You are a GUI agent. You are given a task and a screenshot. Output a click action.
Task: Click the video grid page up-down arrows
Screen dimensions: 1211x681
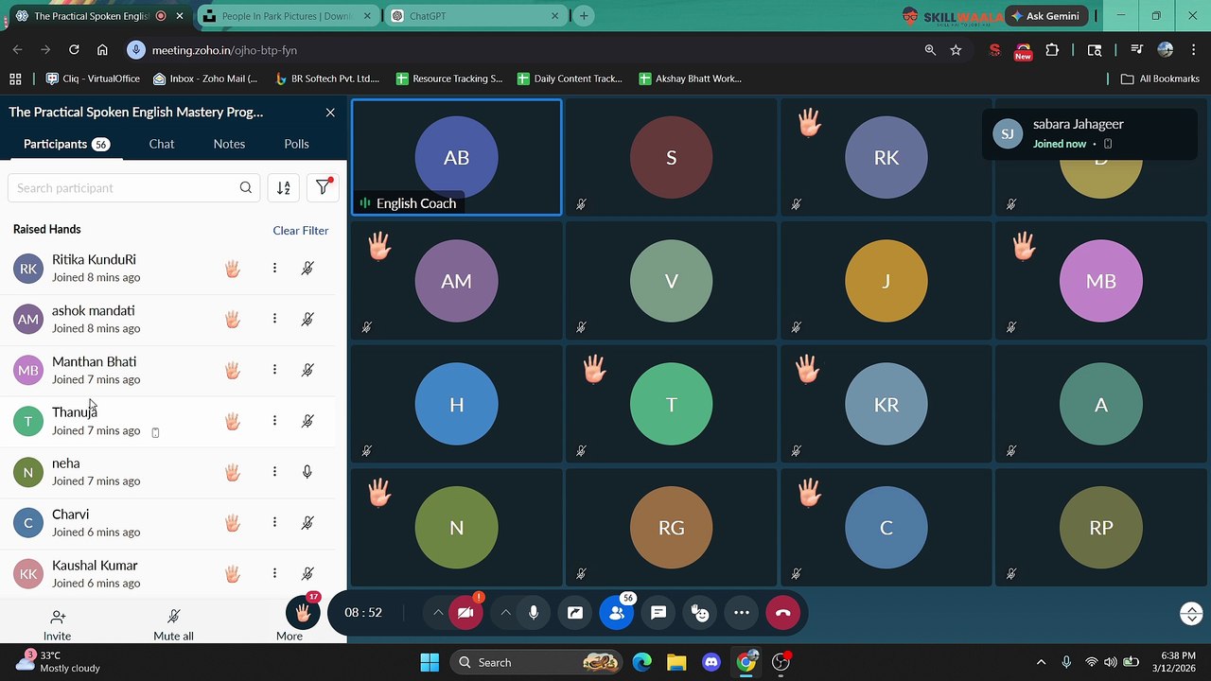(x=1191, y=613)
